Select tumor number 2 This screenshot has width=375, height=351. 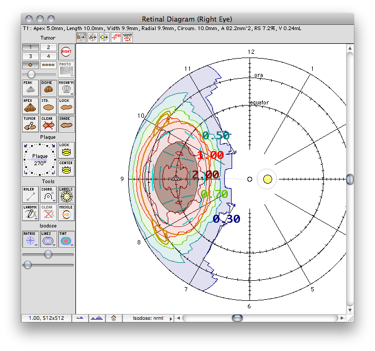point(49,47)
